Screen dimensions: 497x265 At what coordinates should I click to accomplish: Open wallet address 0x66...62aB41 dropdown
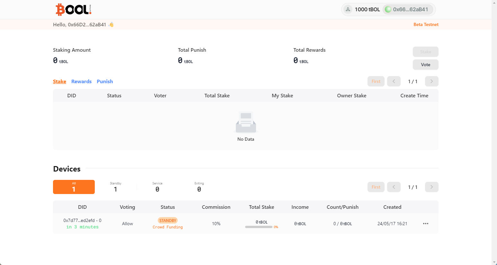click(410, 10)
